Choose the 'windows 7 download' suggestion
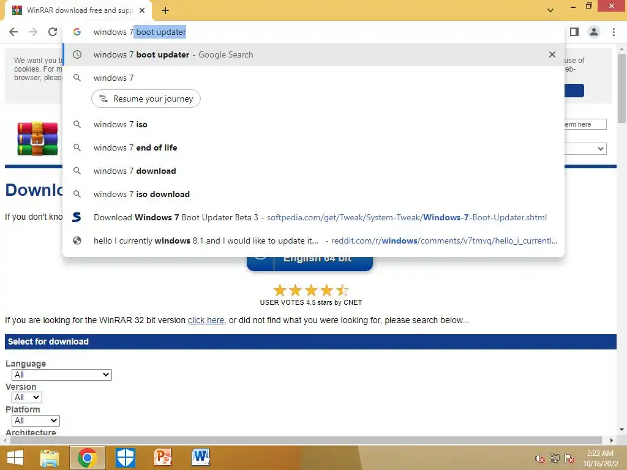The width and height of the screenshot is (627, 470). 313,171
